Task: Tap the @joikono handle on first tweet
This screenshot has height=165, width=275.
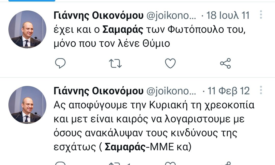Action: 171,16
